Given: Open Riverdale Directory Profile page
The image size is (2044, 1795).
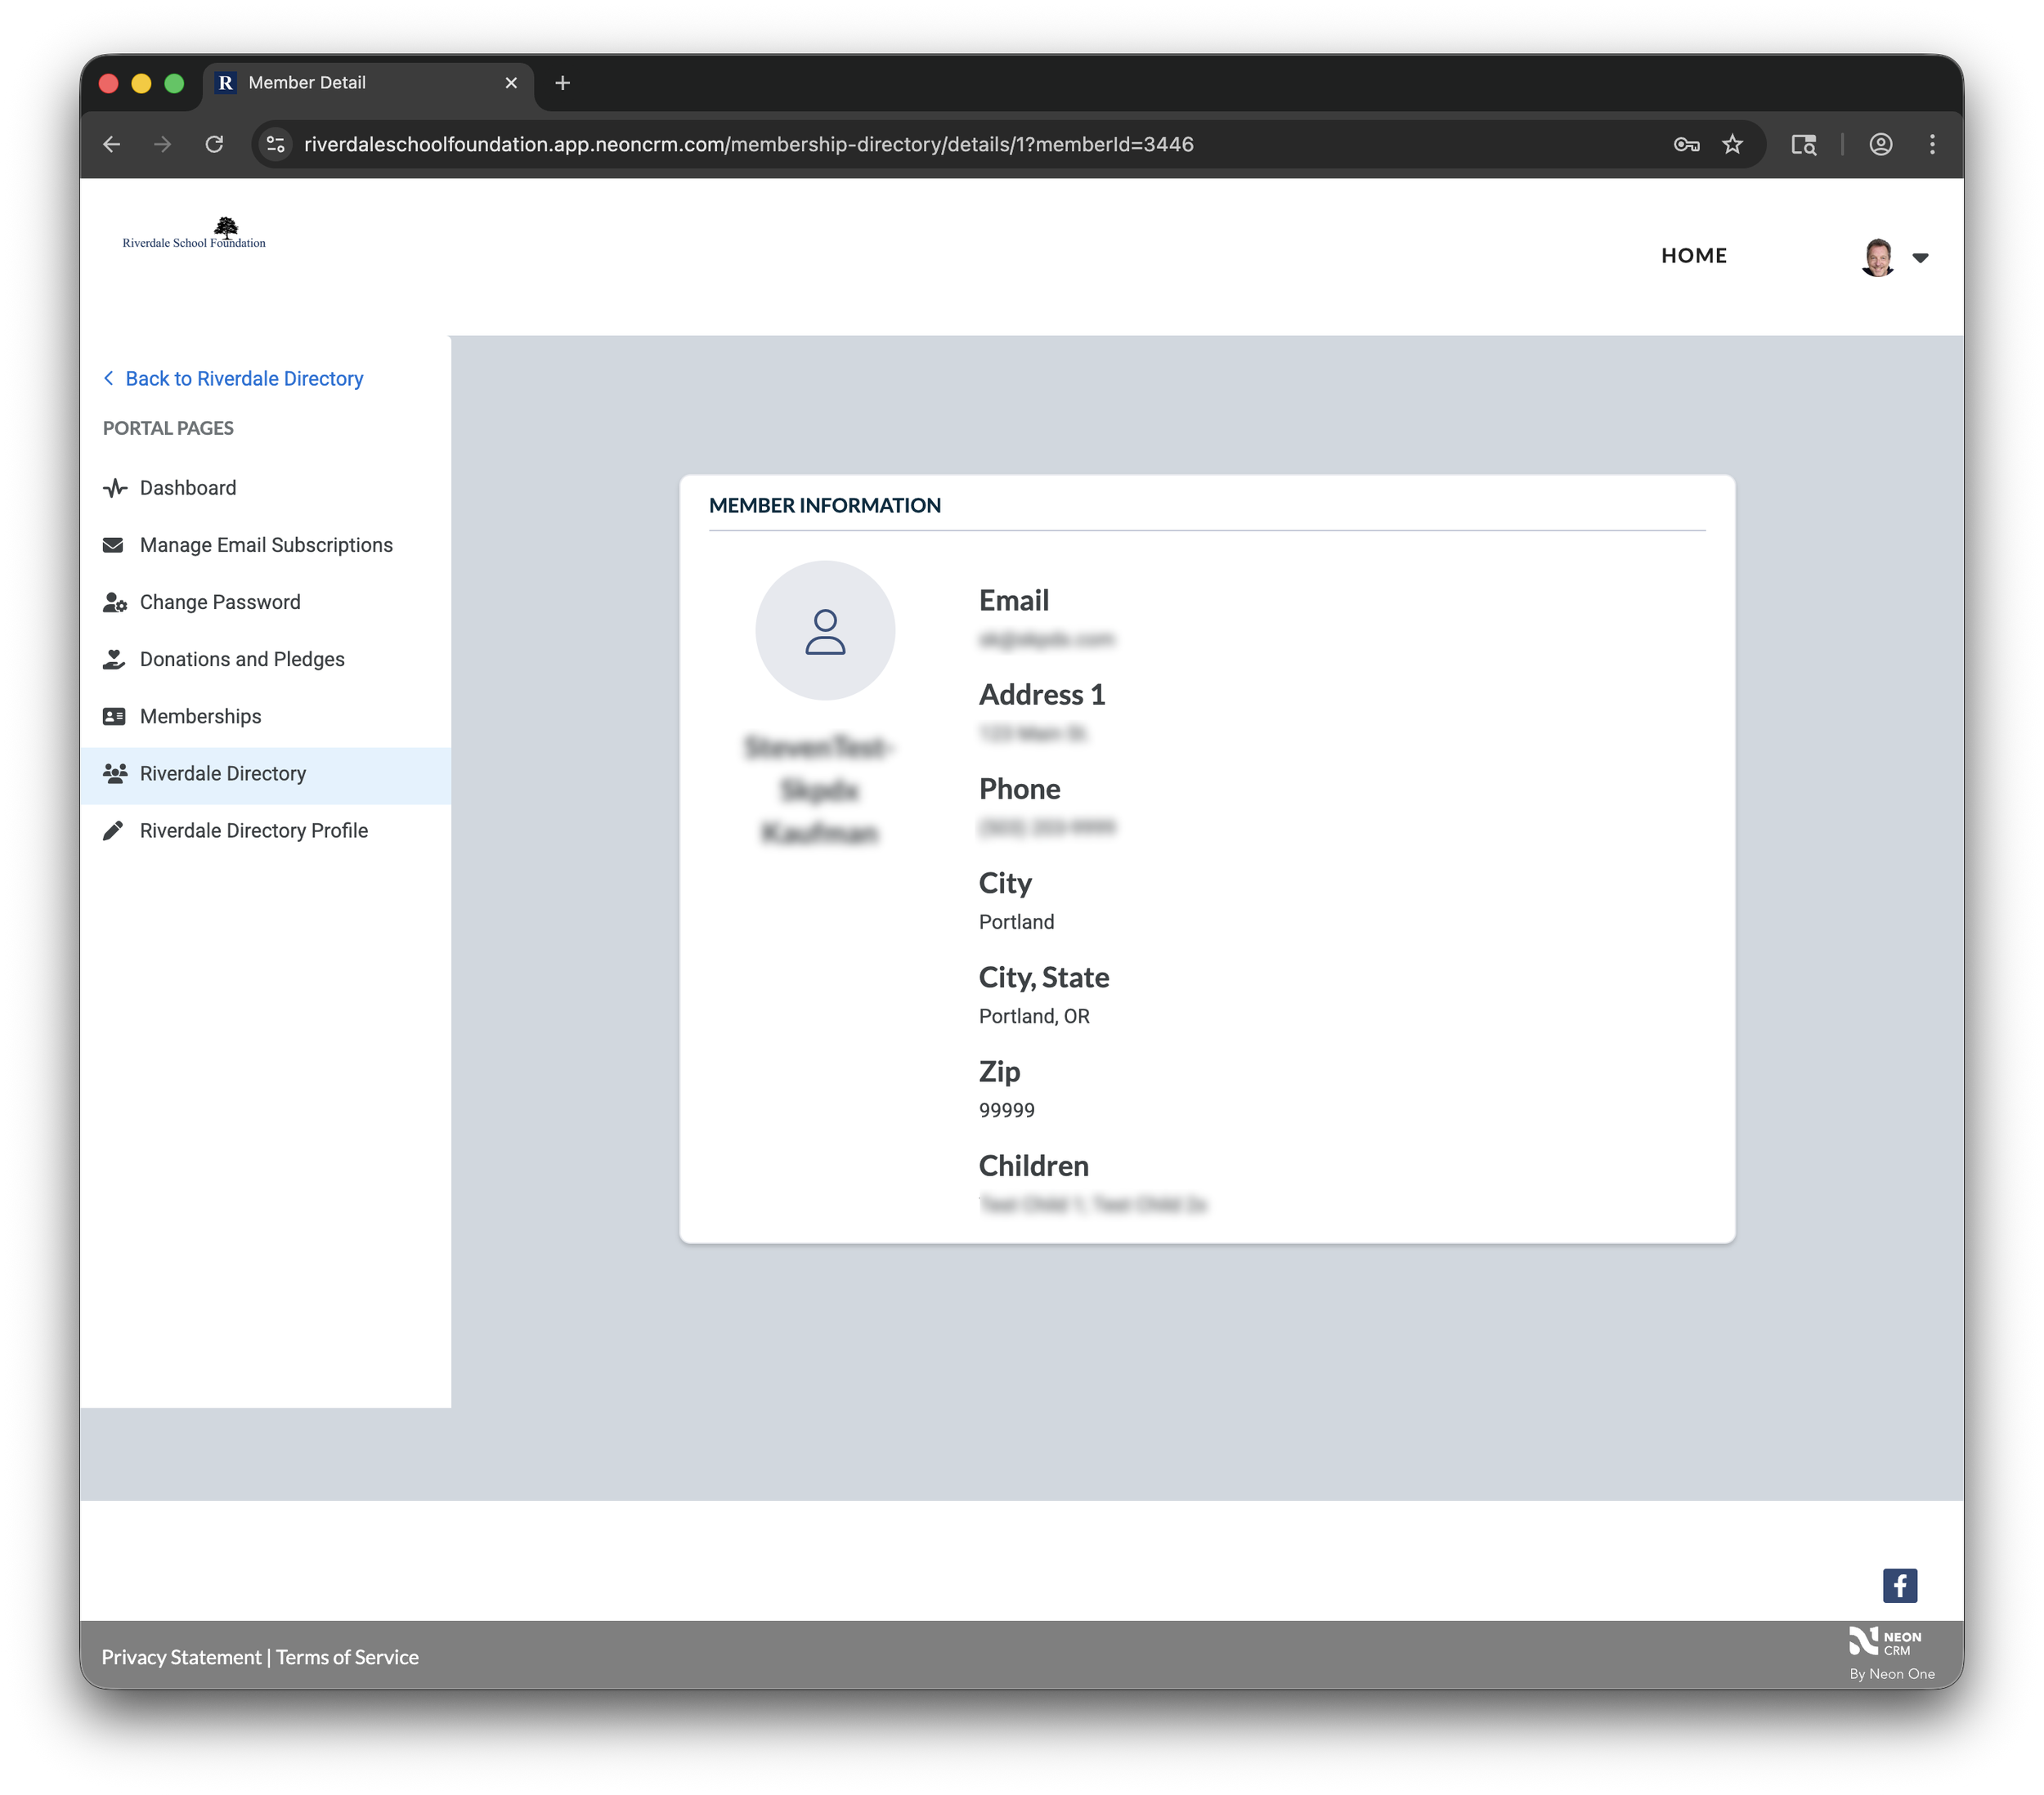Looking at the screenshot, I should coord(254,831).
